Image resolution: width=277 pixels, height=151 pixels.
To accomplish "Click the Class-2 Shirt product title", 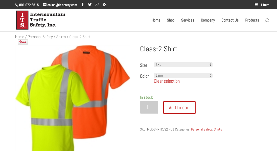I will coord(158,49).
